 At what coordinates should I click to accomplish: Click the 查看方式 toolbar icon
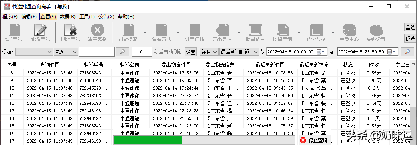(161, 29)
